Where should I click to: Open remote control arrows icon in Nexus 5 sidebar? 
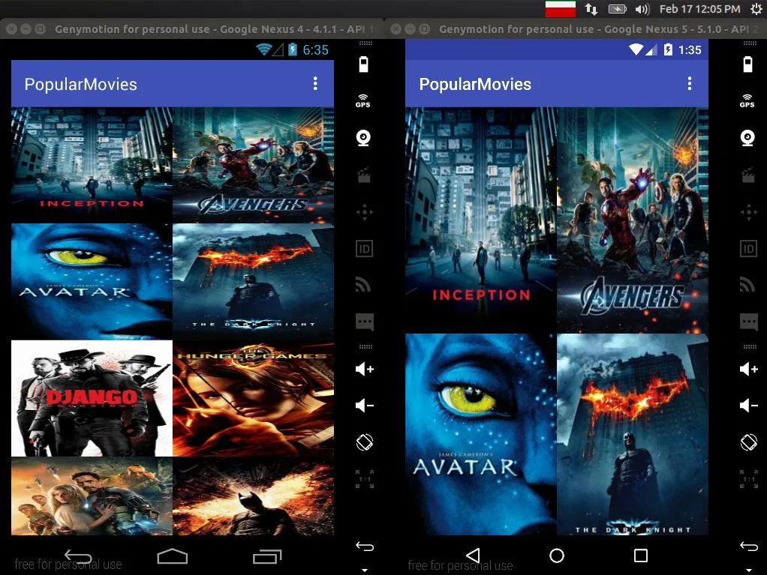(749, 212)
